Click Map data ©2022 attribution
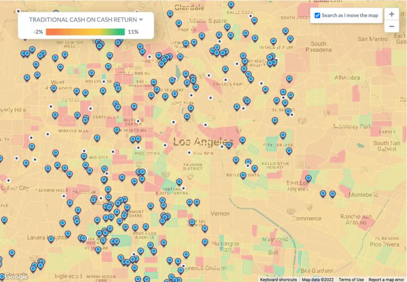This screenshot has height=282, width=407. pos(318,279)
